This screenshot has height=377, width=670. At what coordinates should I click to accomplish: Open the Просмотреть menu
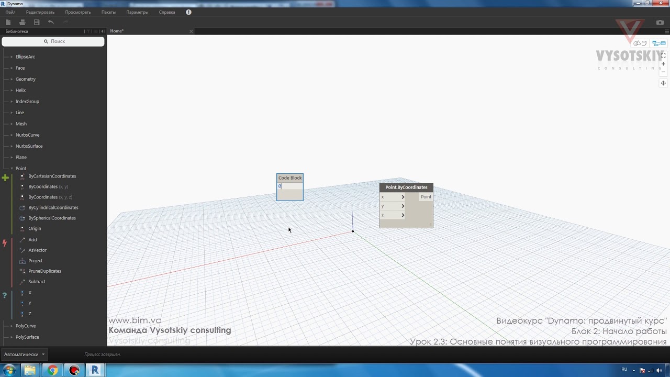[x=78, y=12]
